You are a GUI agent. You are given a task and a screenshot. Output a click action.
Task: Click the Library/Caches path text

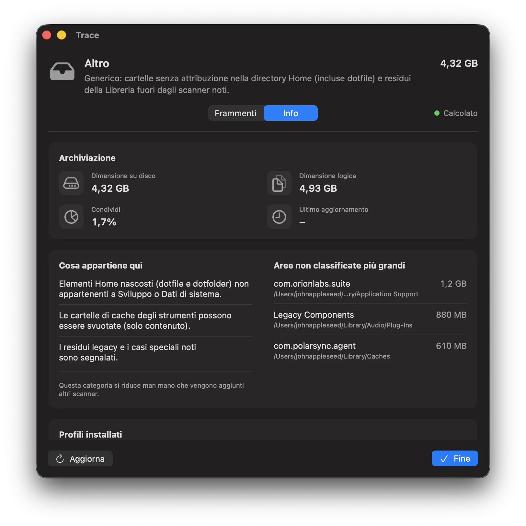coord(332,356)
